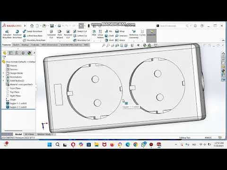Click the Help question mark icon
The image size is (227, 170).
point(202,25)
